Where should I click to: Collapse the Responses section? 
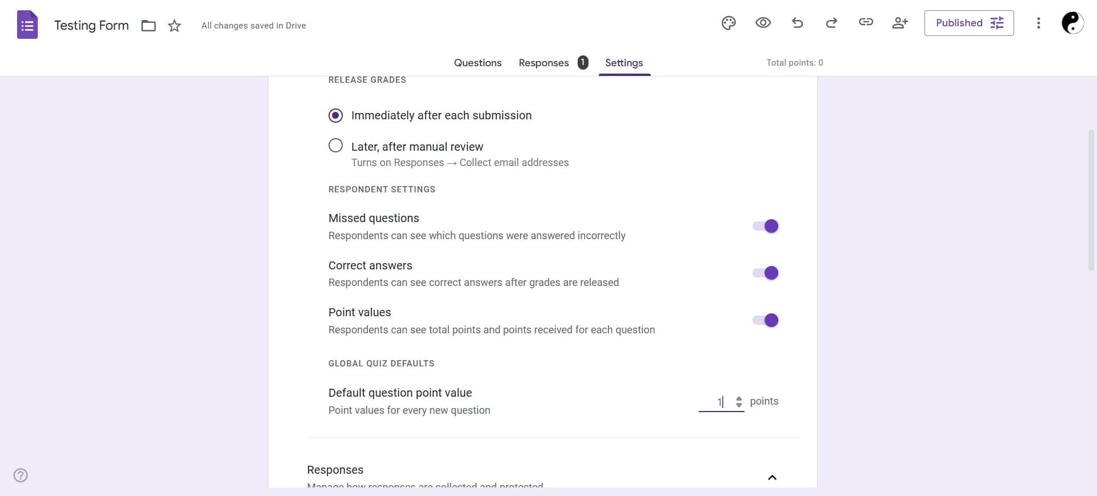(772, 478)
